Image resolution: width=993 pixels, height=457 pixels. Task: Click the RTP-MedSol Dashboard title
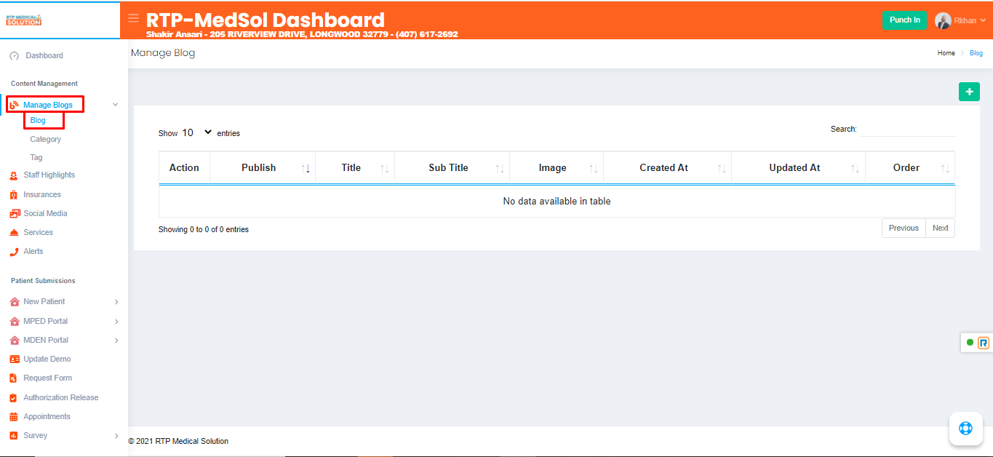coord(266,20)
